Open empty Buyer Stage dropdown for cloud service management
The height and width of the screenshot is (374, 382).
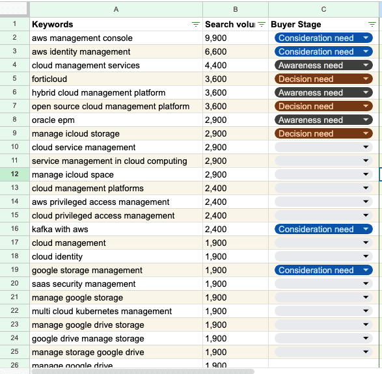click(x=323, y=147)
